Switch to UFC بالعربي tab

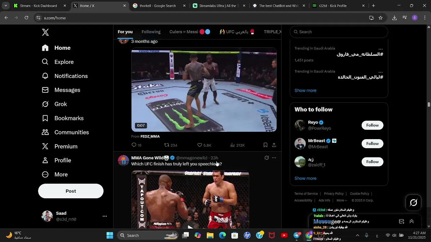point(237,32)
